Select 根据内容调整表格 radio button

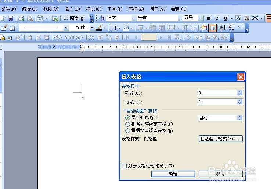[127, 124]
